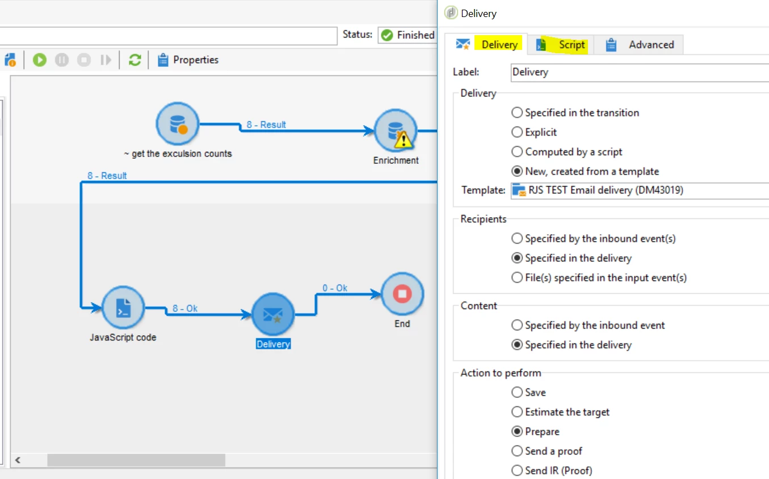The width and height of the screenshot is (769, 479).
Task: Open the Template field RJS TEST Email delivery
Action: point(640,190)
